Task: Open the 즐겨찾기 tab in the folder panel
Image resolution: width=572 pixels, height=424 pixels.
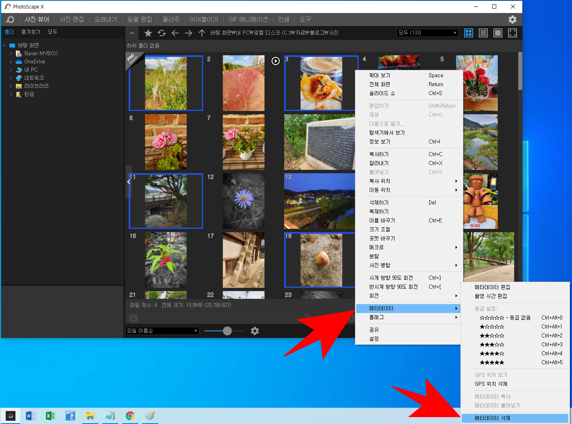Action: click(x=31, y=32)
